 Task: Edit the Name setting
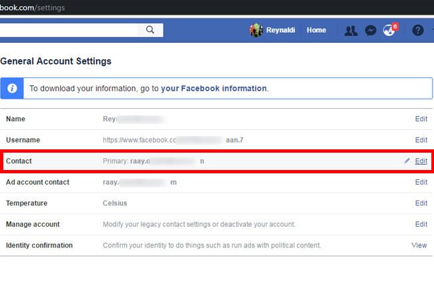[421, 119]
